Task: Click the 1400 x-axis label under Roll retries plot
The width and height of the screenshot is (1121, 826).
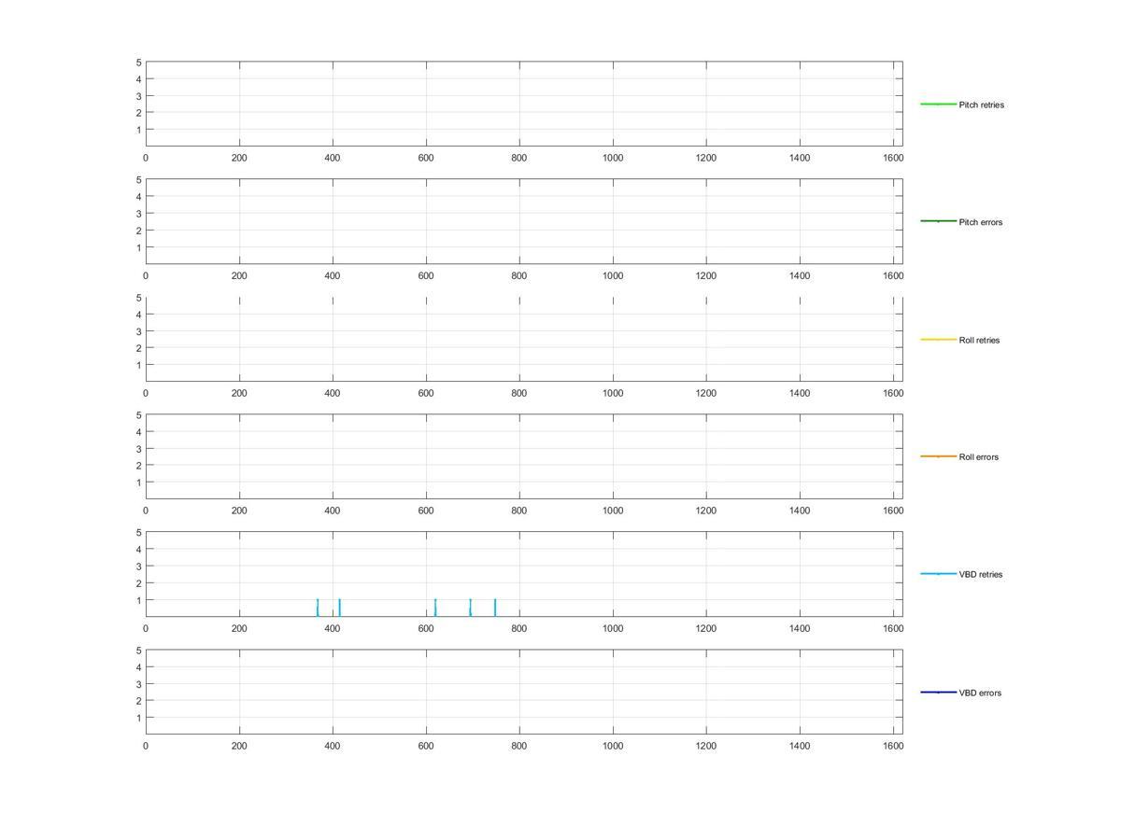Action: click(x=800, y=394)
